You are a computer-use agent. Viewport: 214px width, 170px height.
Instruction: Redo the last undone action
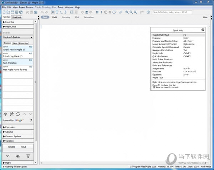pos(46,12)
